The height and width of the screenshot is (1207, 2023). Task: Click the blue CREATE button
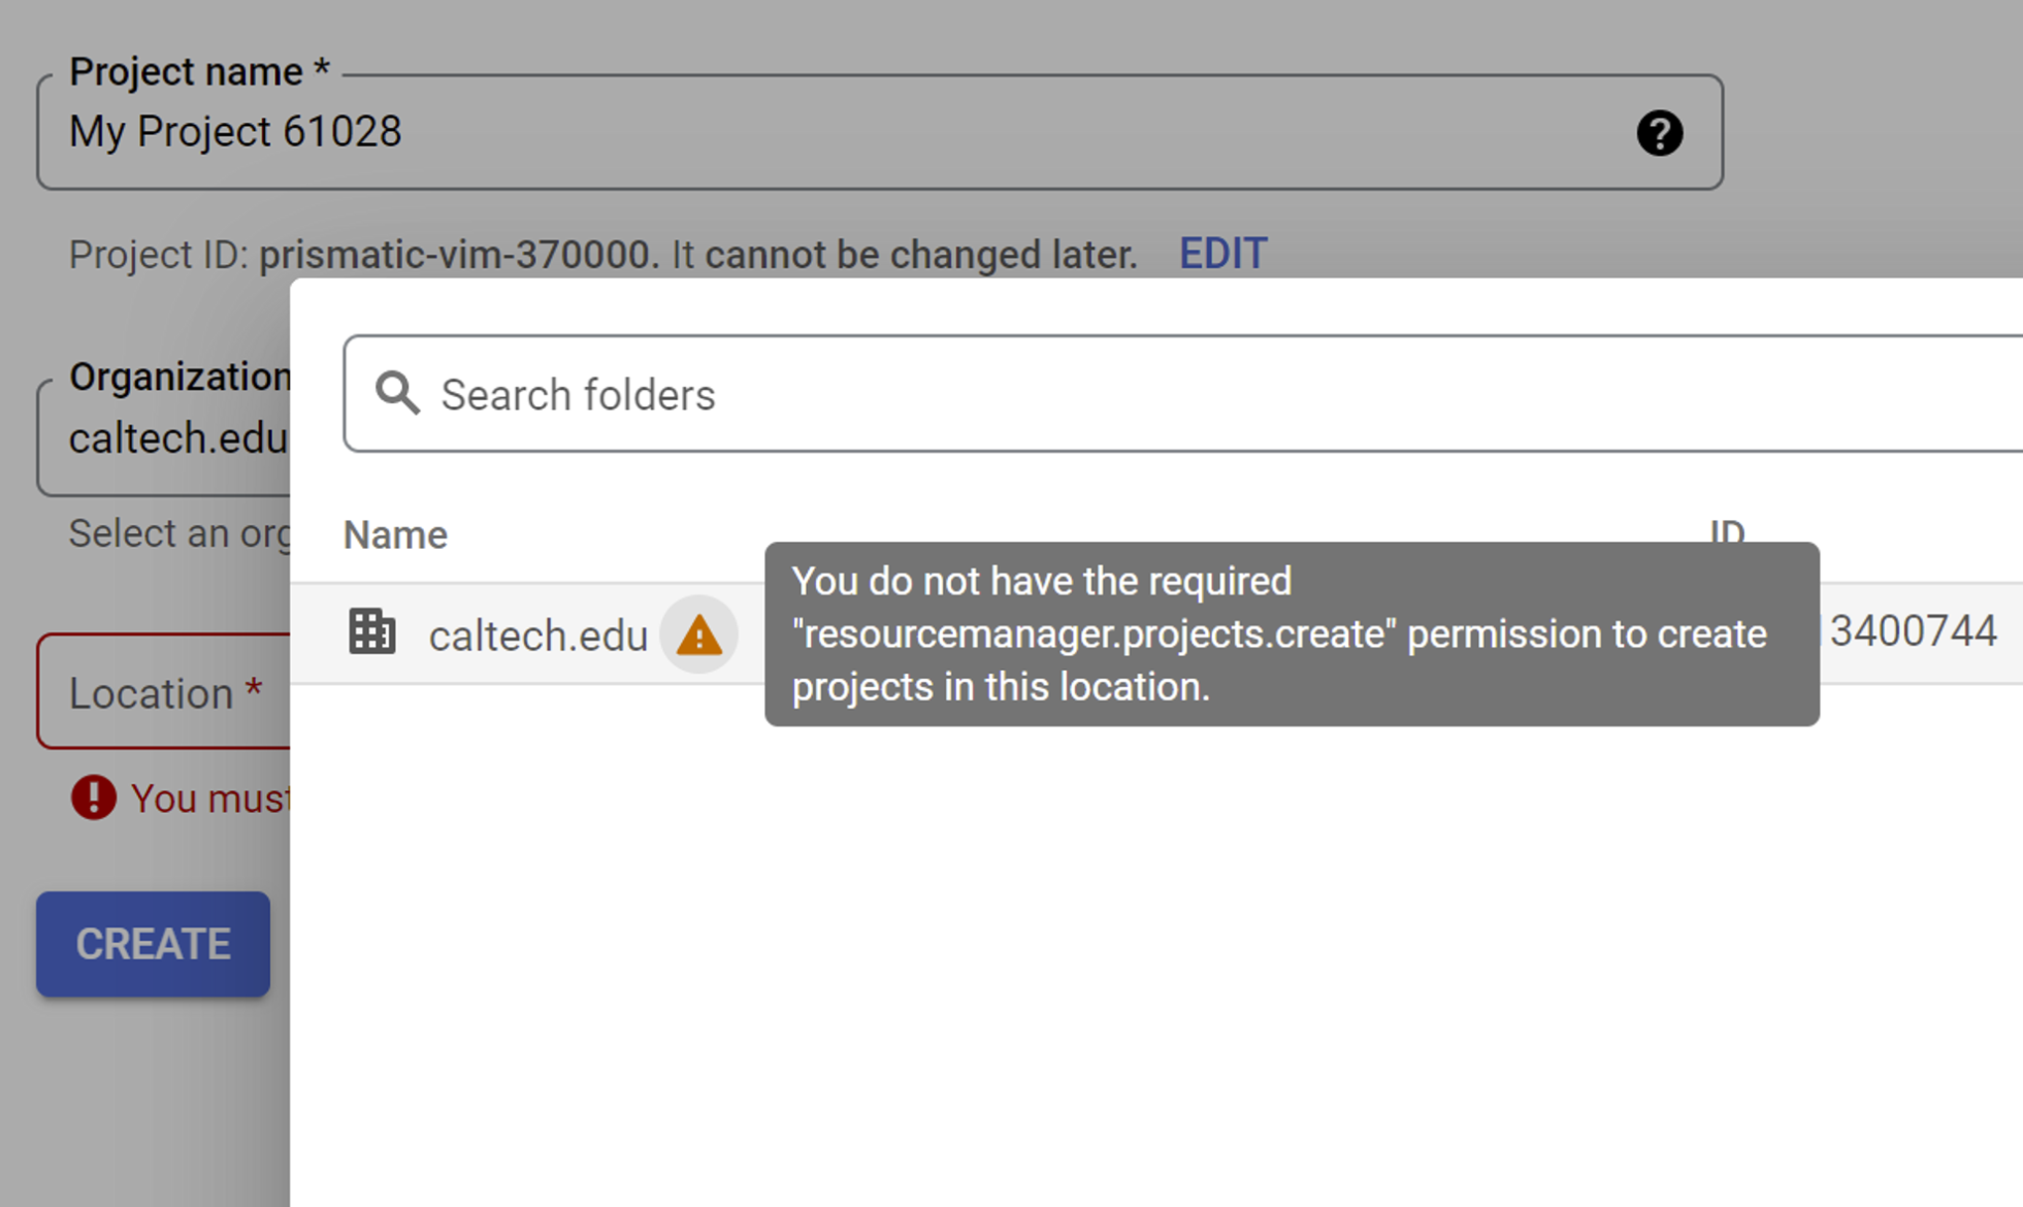153,944
